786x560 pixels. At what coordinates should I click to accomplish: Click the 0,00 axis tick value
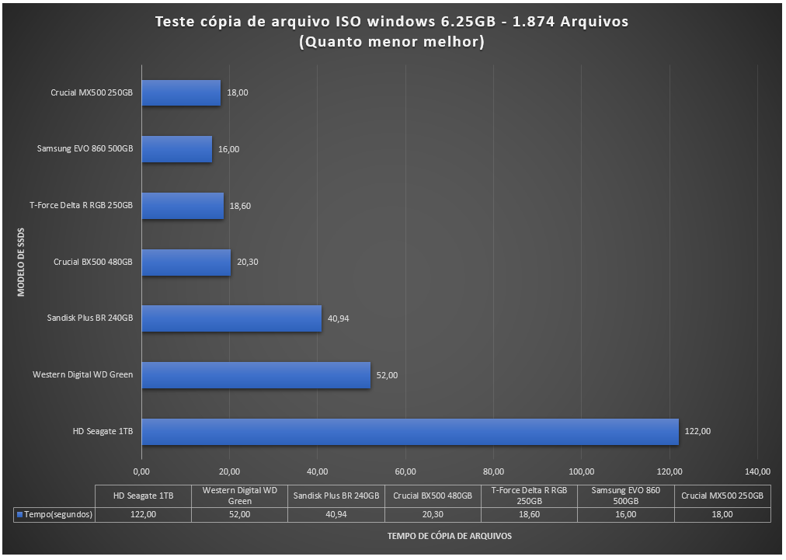(141, 471)
